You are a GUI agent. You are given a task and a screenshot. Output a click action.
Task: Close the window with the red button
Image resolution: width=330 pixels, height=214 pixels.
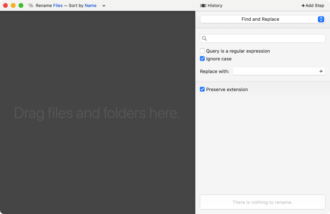(5, 6)
